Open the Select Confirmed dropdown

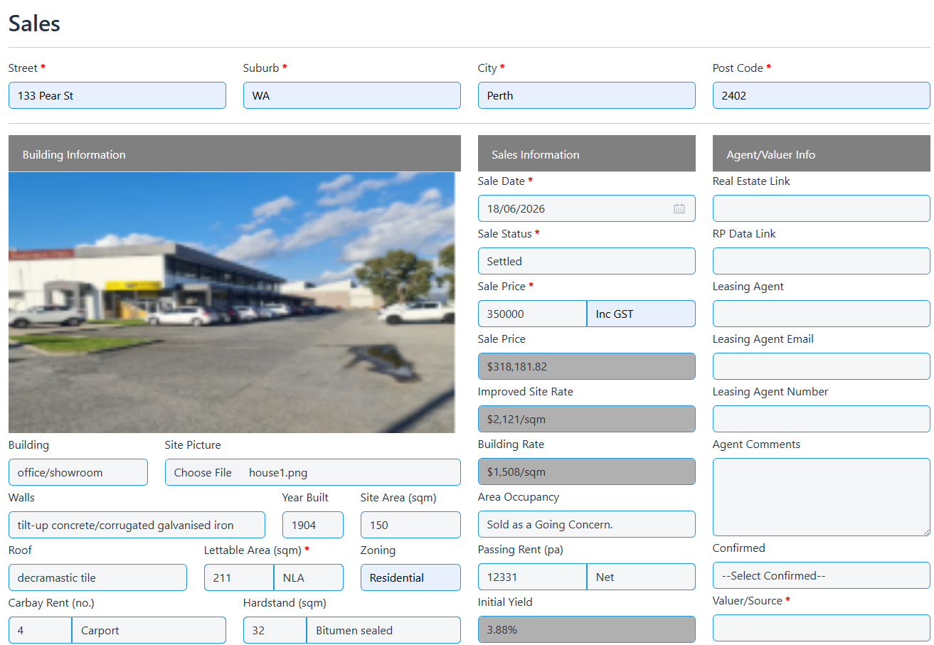[x=822, y=575]
